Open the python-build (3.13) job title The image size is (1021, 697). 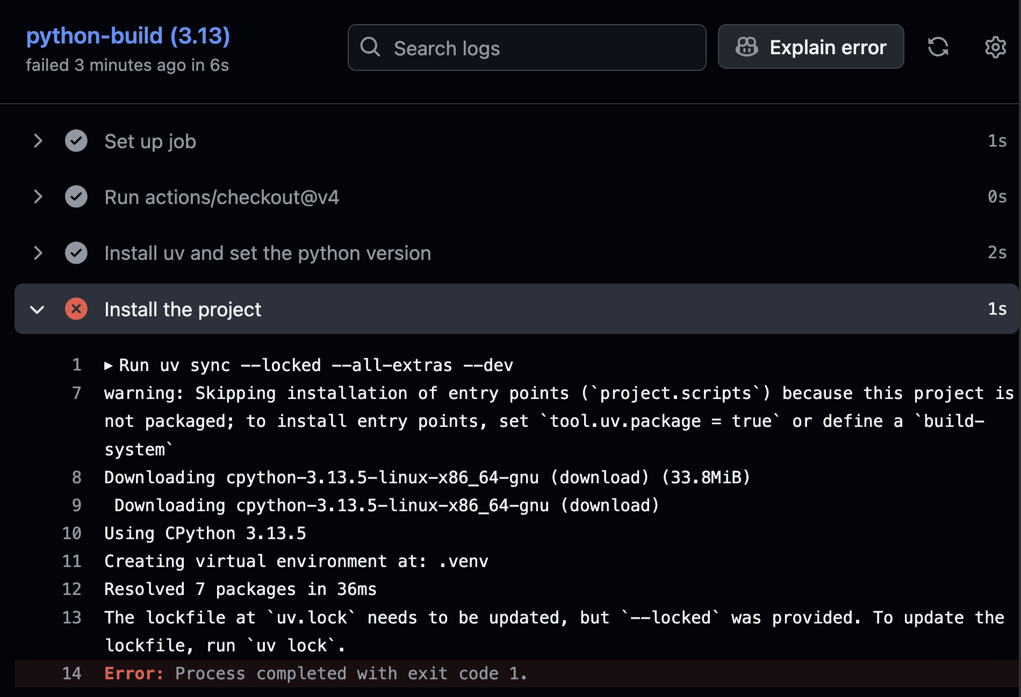[x=128, y=35]
